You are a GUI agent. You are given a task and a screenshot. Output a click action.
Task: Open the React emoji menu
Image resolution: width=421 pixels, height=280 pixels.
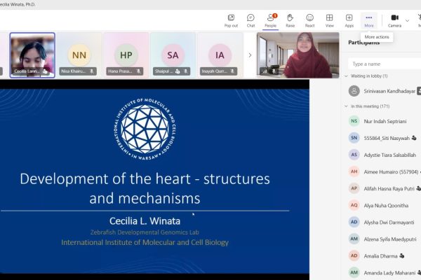point(309,20)
